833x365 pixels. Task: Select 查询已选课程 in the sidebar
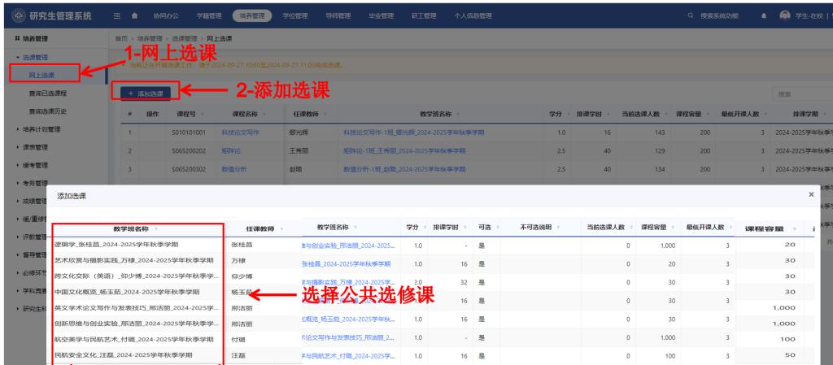point(48,93)
